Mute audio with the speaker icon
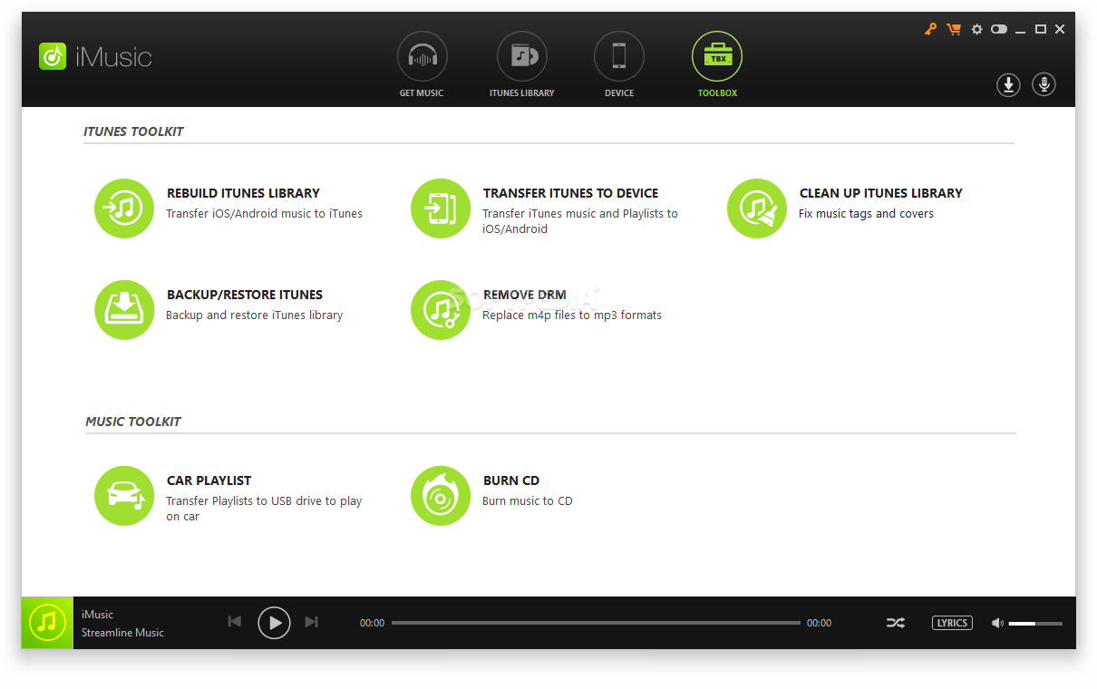 pos(997,623)
